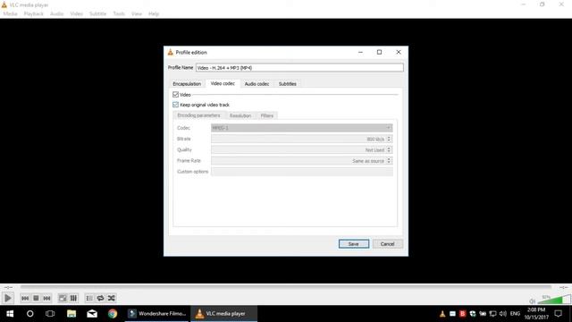Skip to next media in playlist
This screenshot has width=572, height=322.
pos(46,298)
